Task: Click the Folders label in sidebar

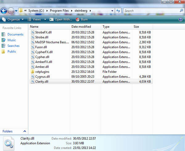Action: 7,131
